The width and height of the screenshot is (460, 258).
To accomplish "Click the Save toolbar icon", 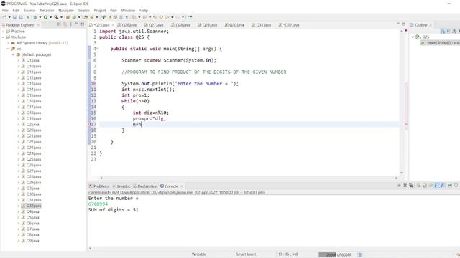I will [14, 17].
